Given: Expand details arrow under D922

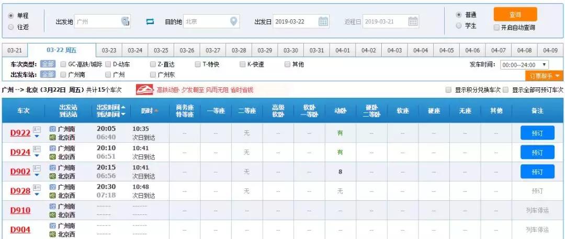Looking at the screenshot, I should point(37,136).
